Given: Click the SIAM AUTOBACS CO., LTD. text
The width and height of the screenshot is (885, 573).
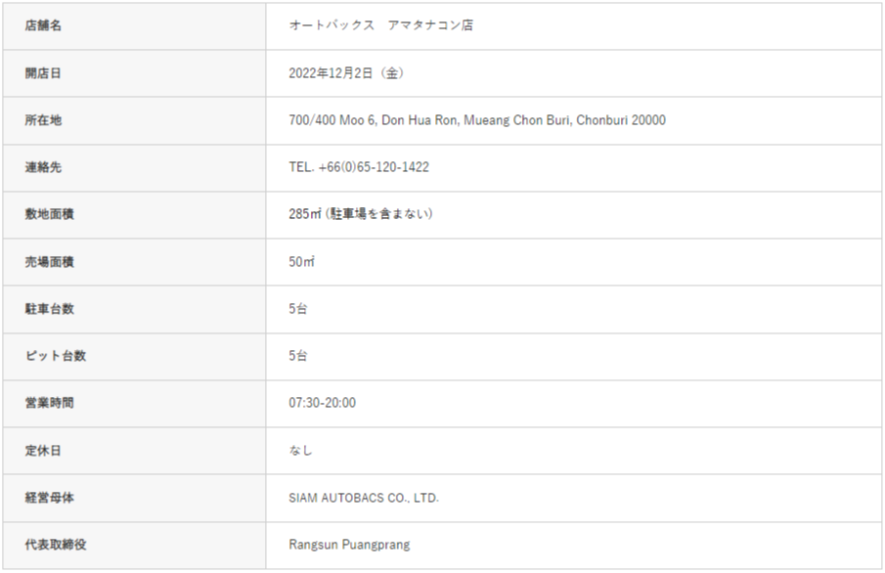Looking at the screenshot, I should tap(364, 498).
